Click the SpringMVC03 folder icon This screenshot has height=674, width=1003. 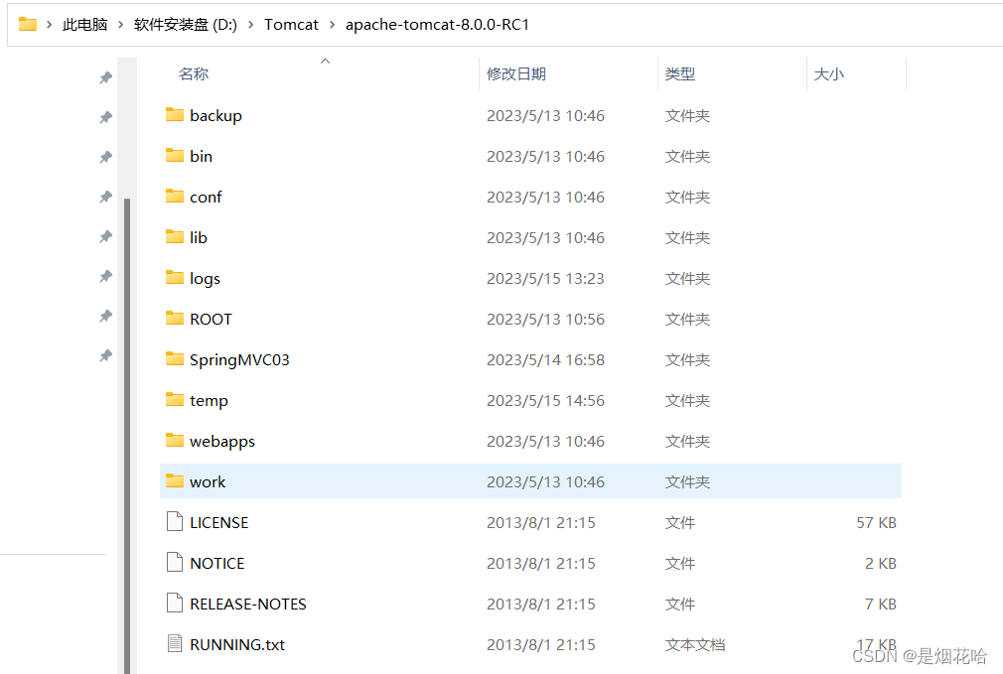tap(175, 358)
